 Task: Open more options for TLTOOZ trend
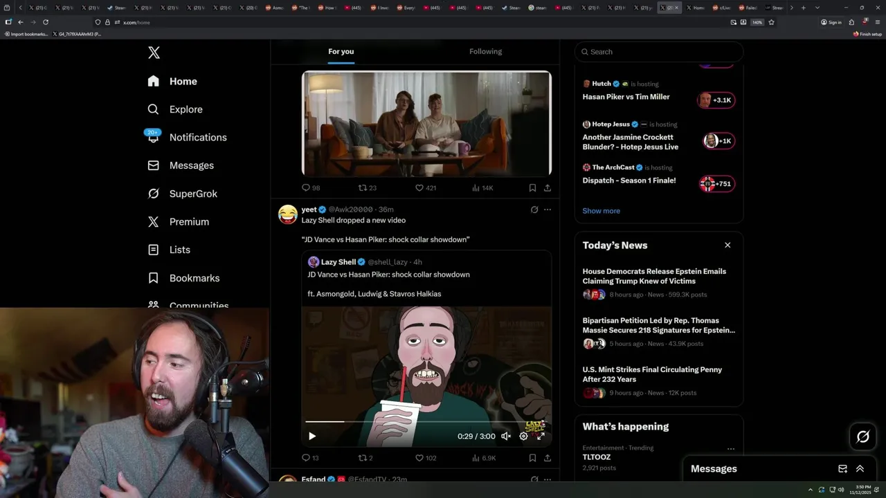730,449
